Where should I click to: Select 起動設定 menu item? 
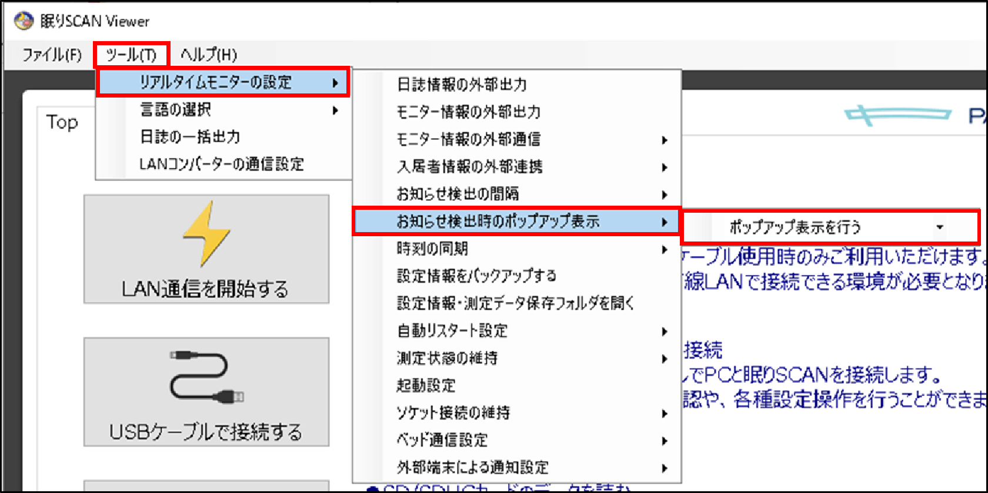pos(516,385)
